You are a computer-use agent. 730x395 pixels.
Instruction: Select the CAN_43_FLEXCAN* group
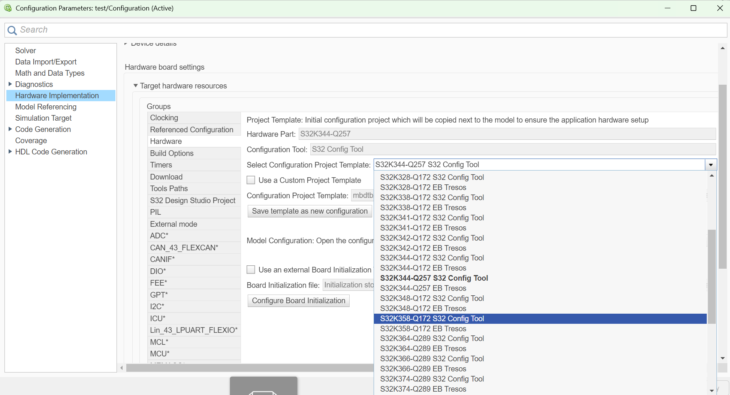194,248
